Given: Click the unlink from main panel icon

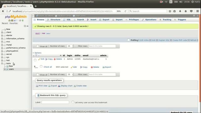Looking at the screenshot, I should [27, 26].
